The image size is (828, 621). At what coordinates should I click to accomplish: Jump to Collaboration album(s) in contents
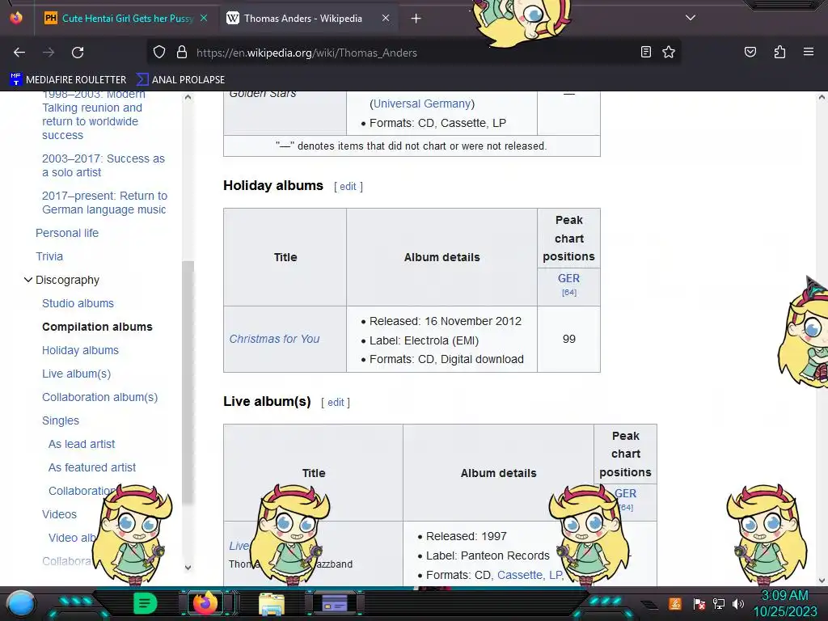(99, 397)
